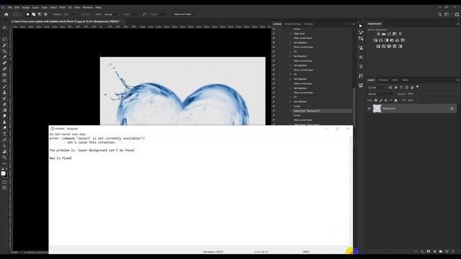The image size is (461, 259).
Task: Open the Style dropdown set to Normal
Action: click(x=112, y=14)
